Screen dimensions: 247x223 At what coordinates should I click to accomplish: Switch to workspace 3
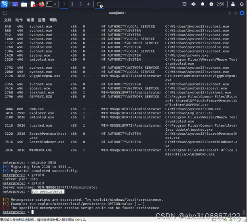[x=80, y=4]
